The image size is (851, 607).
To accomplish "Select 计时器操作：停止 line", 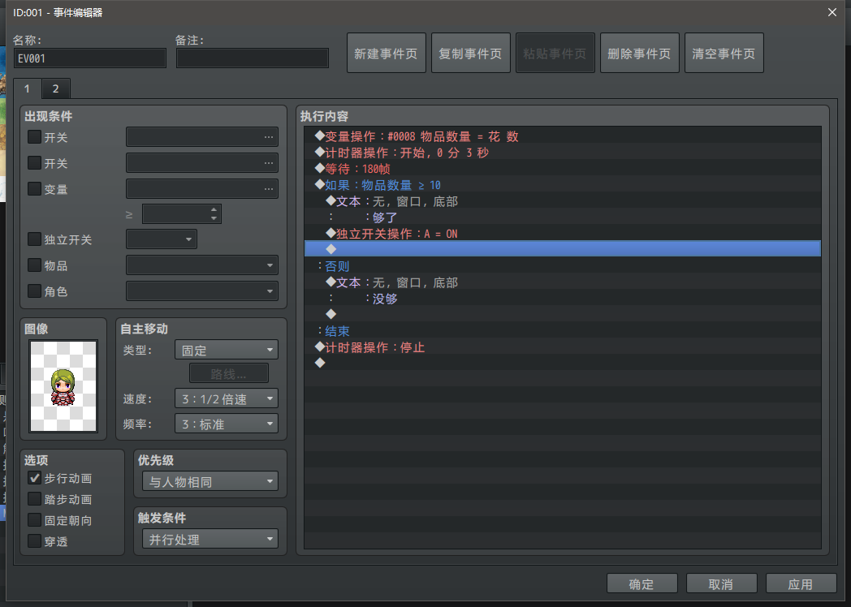I will pos(563,347).
